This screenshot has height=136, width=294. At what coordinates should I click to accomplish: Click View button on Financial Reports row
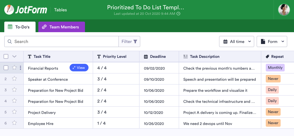point(79,68)
